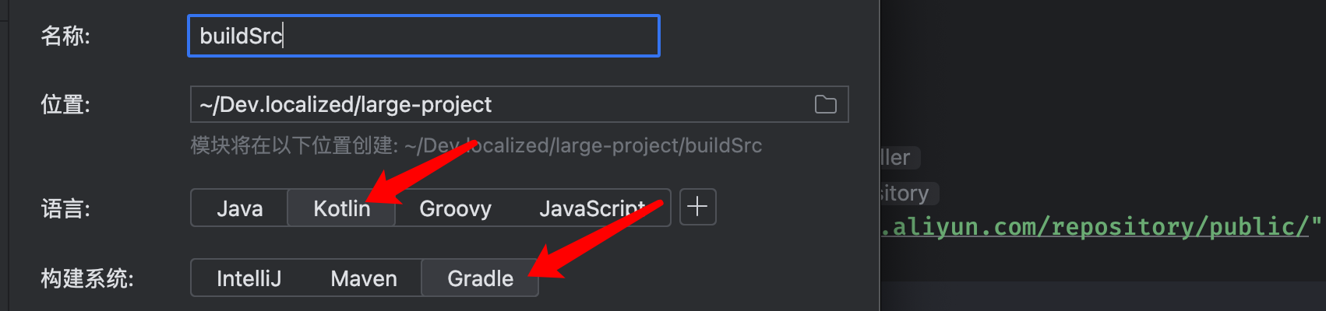Choose Maven as the build system
Viewport: 1326px width, 311px height.
click(x=364, y=278)
